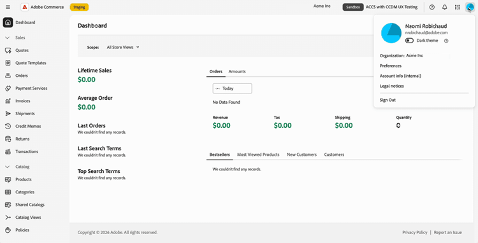478x243 pixels.
Task: Toggle the Dark theme switch
Action: tap(409, 41)
